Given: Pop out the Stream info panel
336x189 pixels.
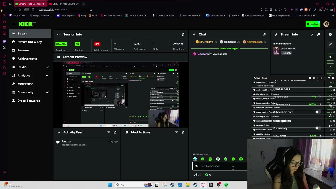Looking at the screenshot, I should [x=318, y=34].
